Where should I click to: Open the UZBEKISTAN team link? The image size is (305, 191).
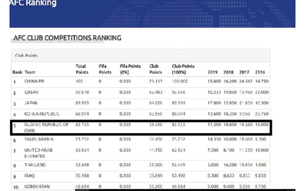pyautogui.click(x=37, y=187)
